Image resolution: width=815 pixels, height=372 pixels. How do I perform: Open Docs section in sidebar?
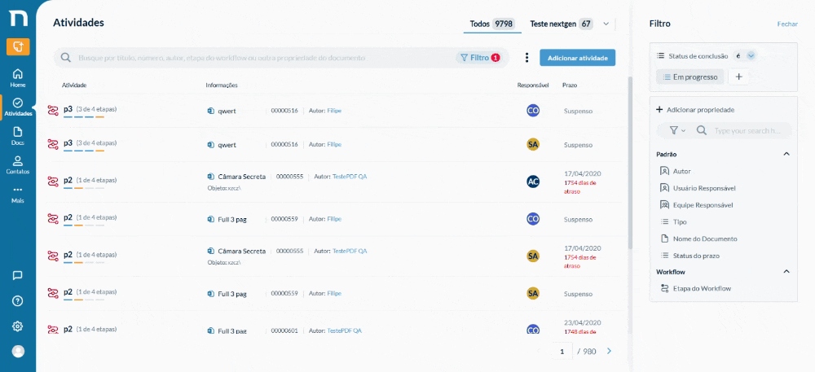(x=18, y=136)
